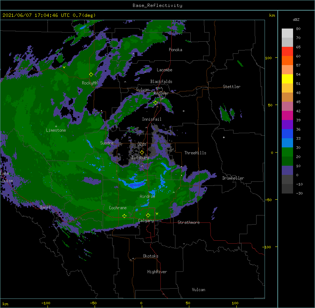
Task: Click the Okotoks city label
Action: coord(151,256)
